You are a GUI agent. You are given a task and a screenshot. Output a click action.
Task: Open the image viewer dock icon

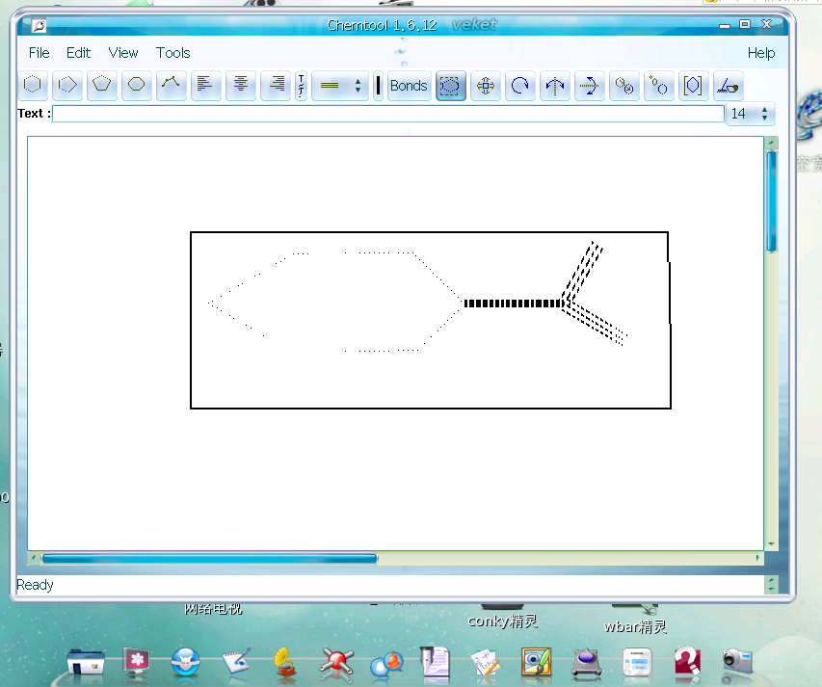coord(537,662)
